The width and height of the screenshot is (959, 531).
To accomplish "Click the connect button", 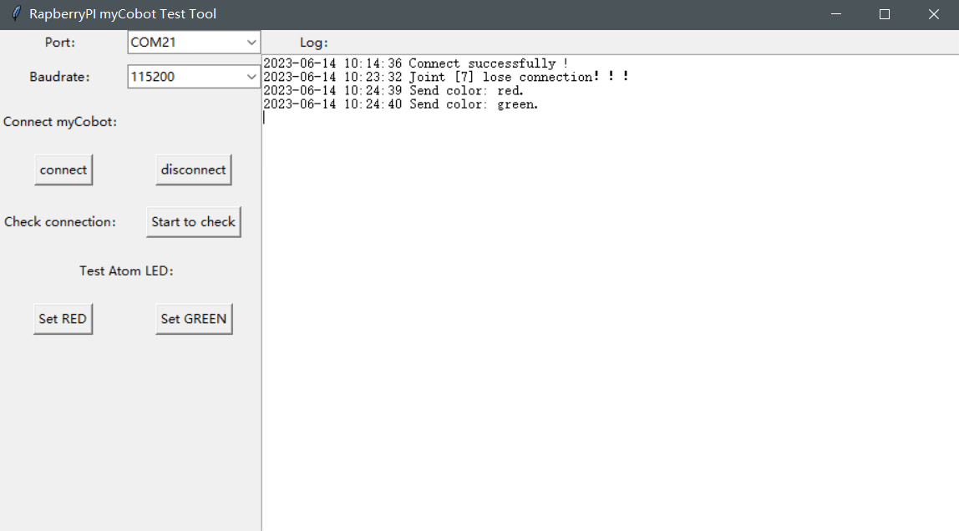I will pos(63,169).
